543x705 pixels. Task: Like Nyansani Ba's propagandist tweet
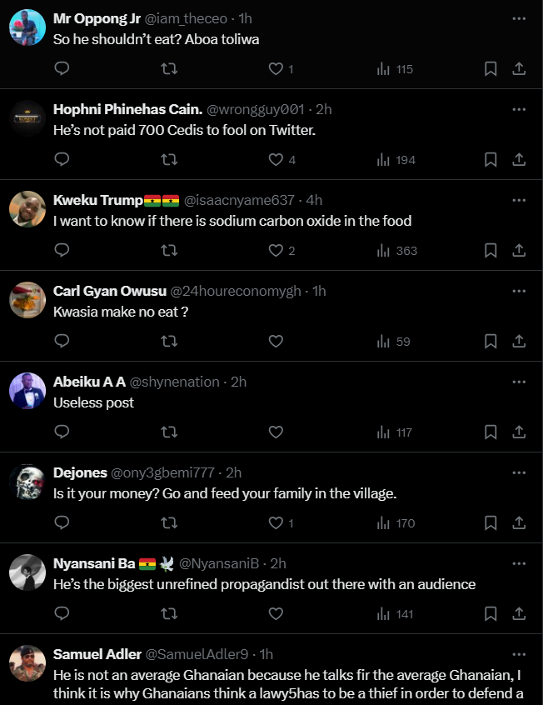point(276,614)
